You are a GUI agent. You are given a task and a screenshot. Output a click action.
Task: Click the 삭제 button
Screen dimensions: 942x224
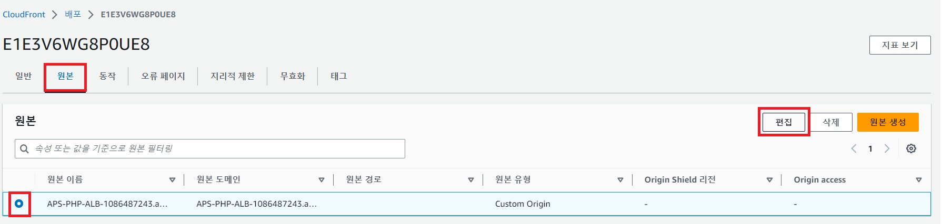(x=831, y=122)
